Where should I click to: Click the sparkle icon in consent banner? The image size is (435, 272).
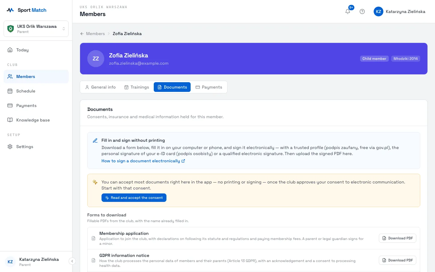point(95,182)
